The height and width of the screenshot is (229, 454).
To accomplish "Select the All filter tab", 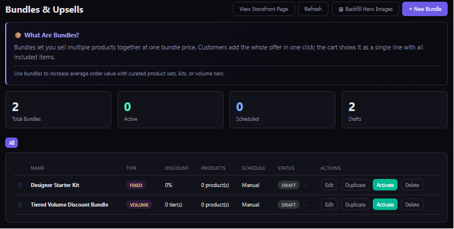I will 12,143.
